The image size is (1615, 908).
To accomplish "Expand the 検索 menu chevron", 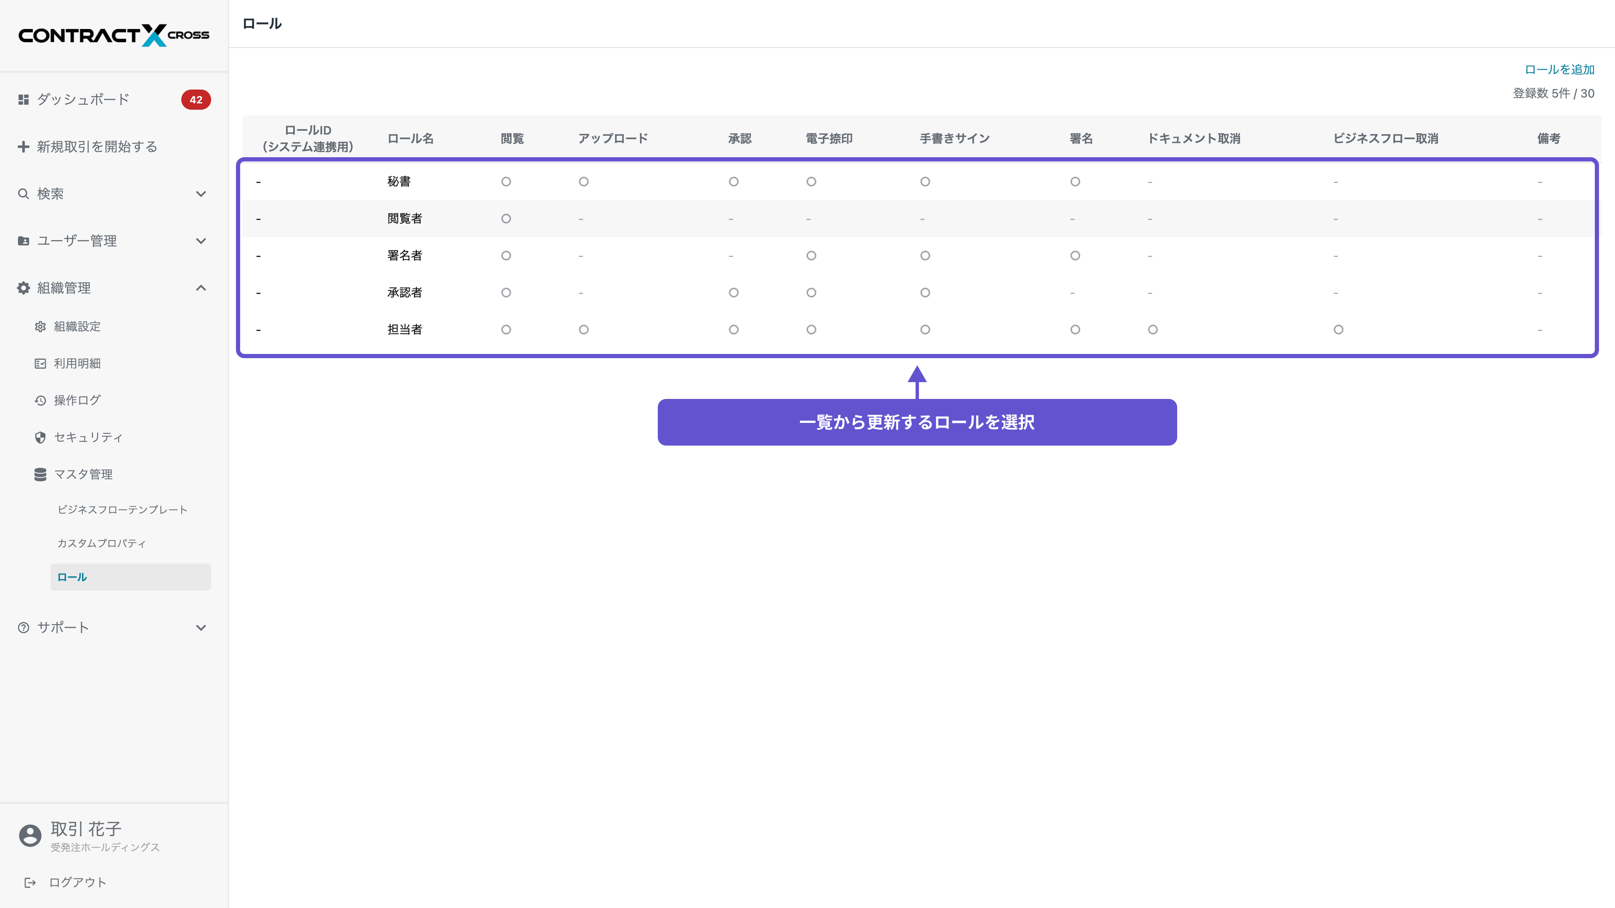I will 201,194.
